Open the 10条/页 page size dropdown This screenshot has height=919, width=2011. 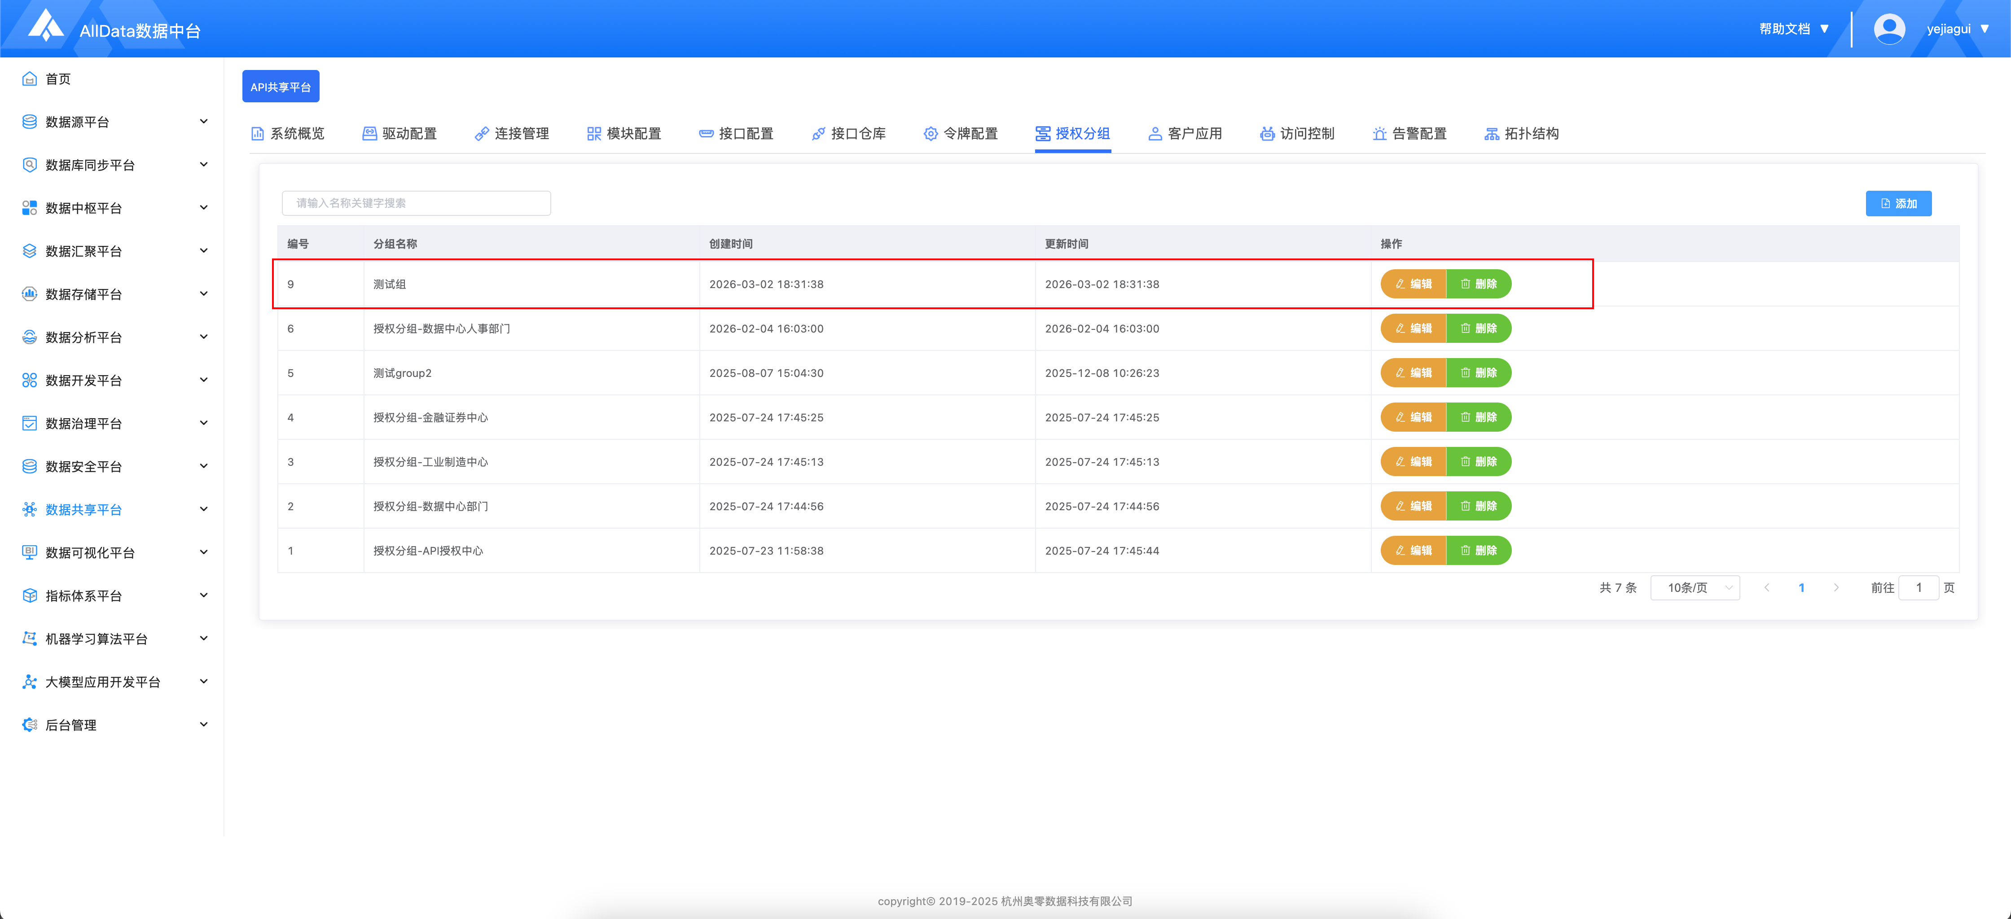click(1695, 587)
